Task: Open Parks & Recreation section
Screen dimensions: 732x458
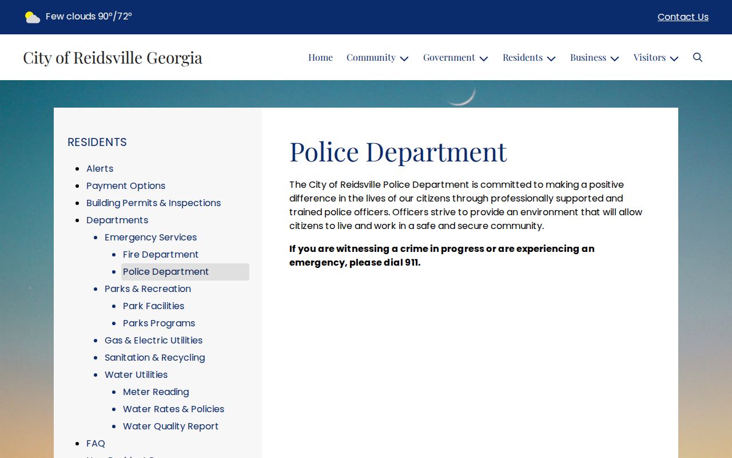Action: pyautogui.click(x=148, y=289)
